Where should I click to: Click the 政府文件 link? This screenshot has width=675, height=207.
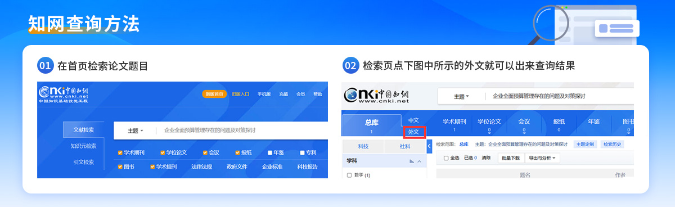[237, 166]
